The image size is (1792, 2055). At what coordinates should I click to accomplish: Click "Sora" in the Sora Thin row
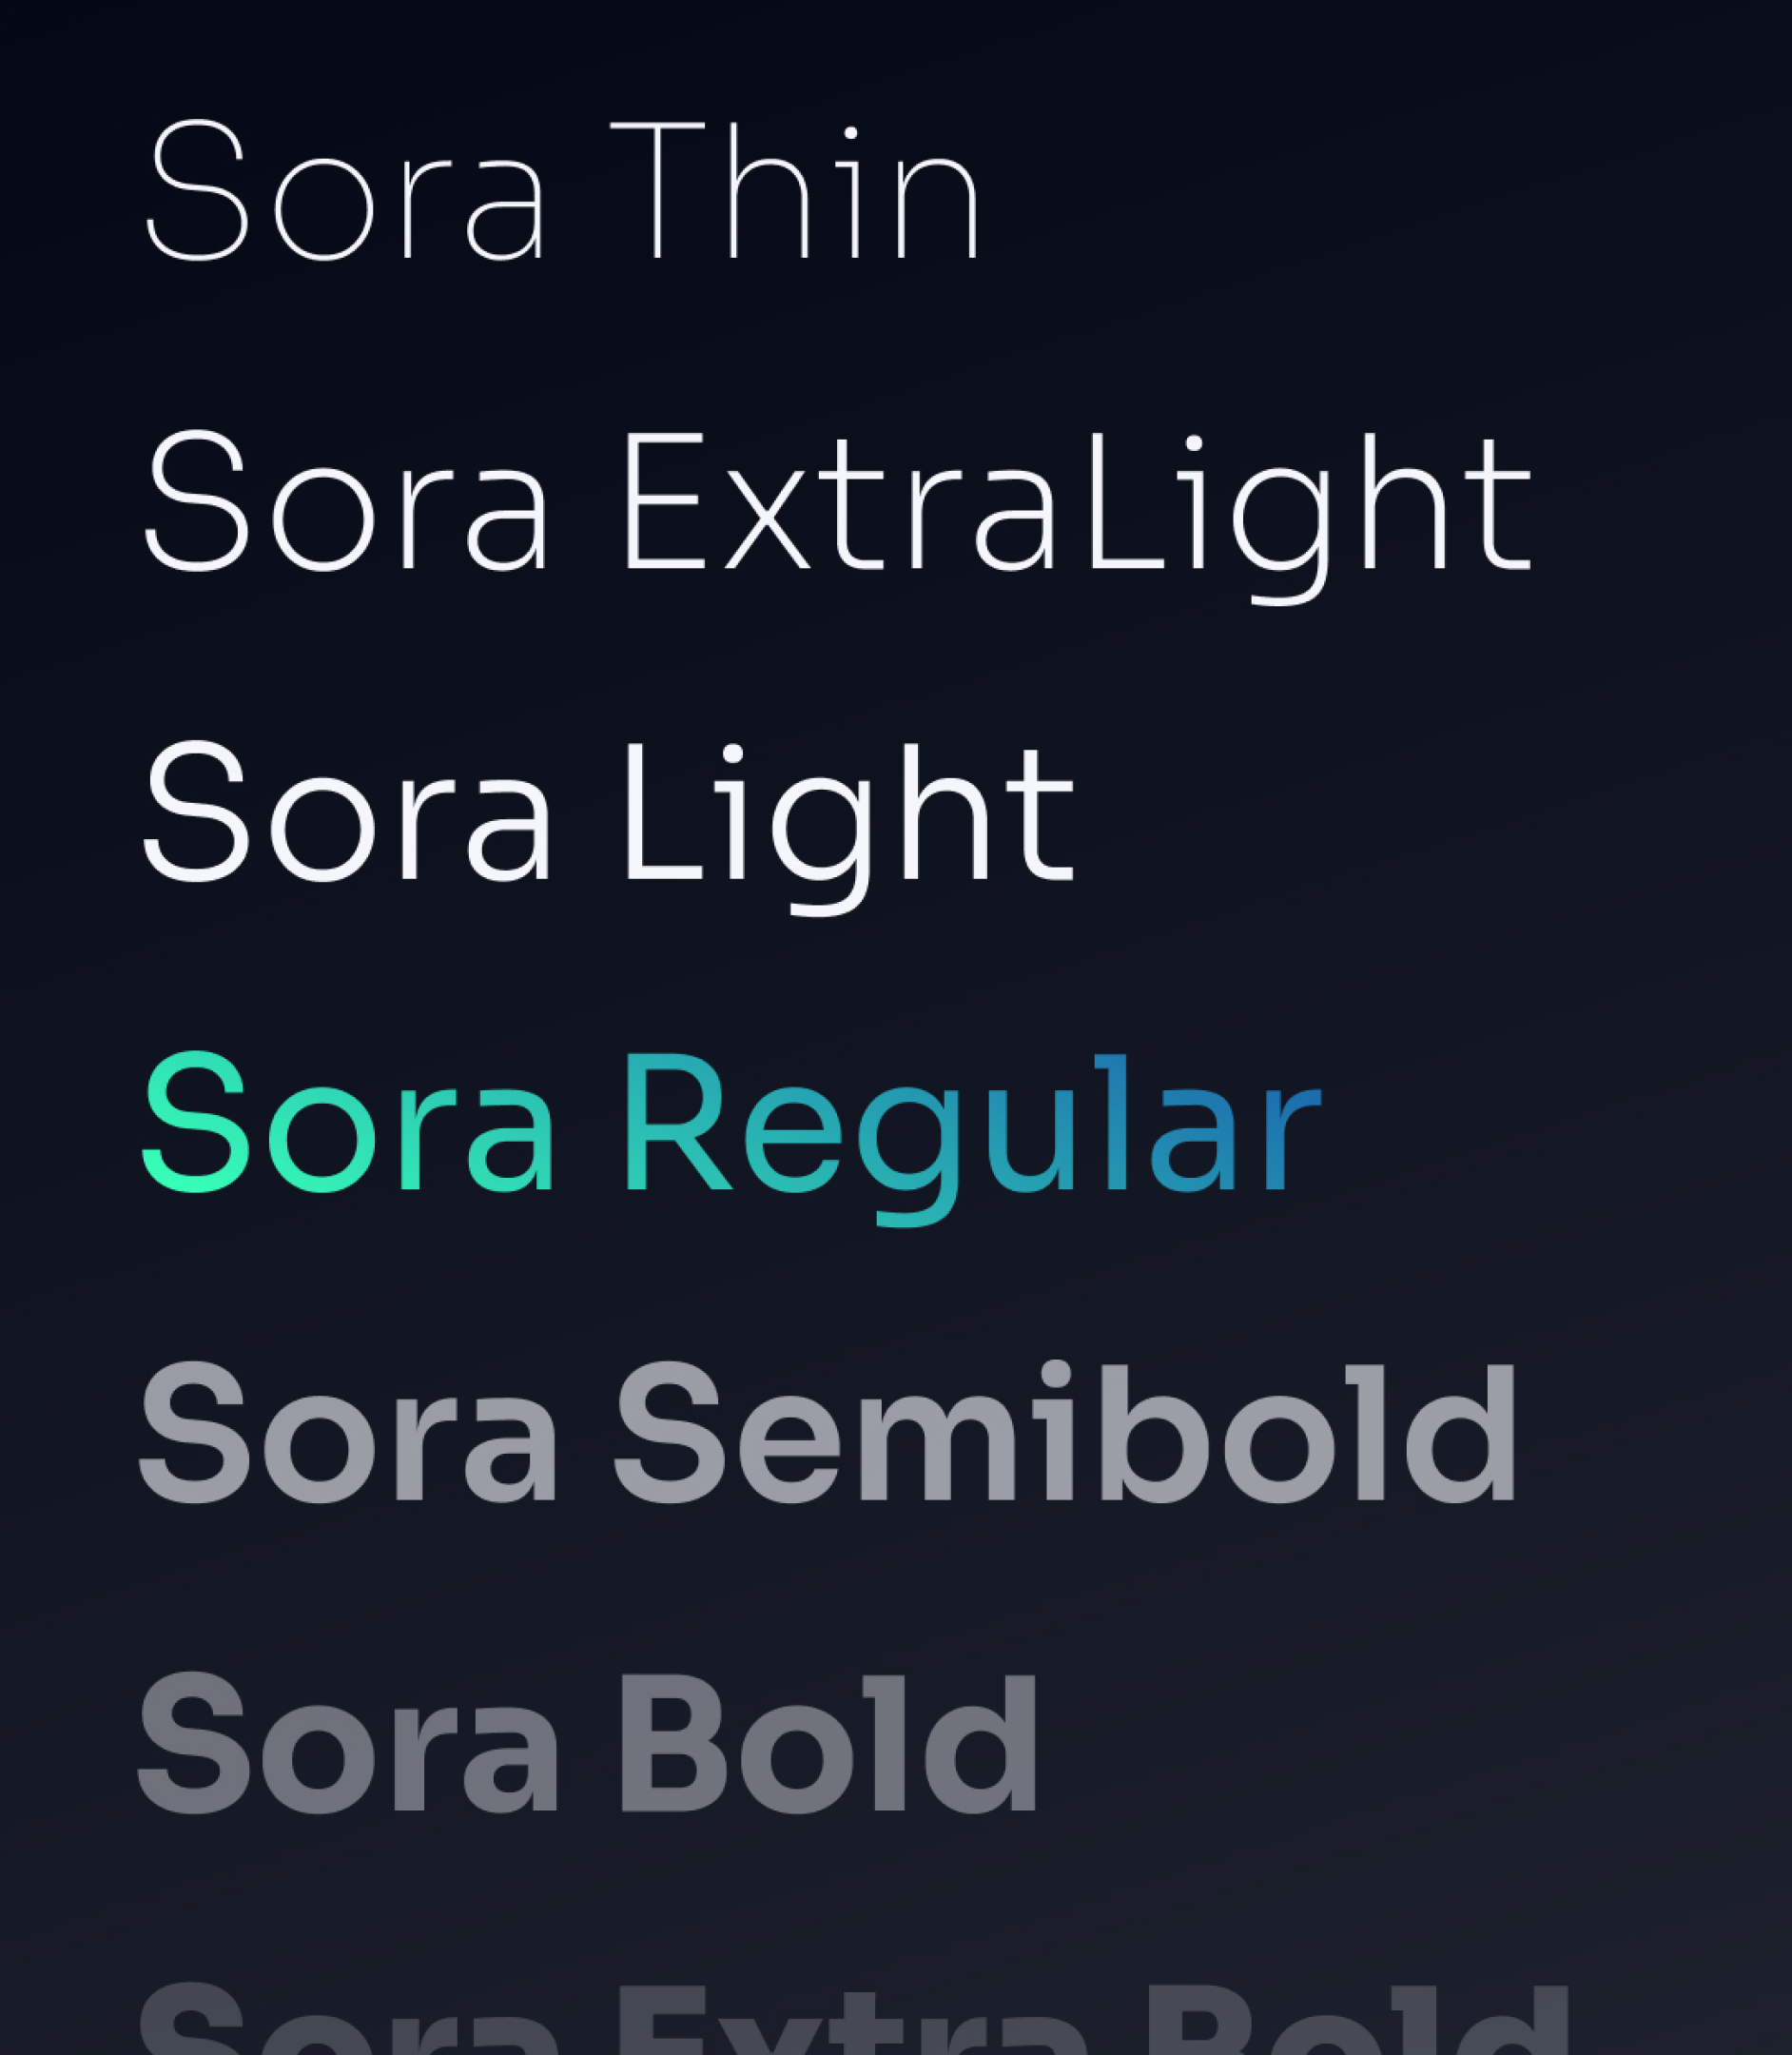pos(346,190)
